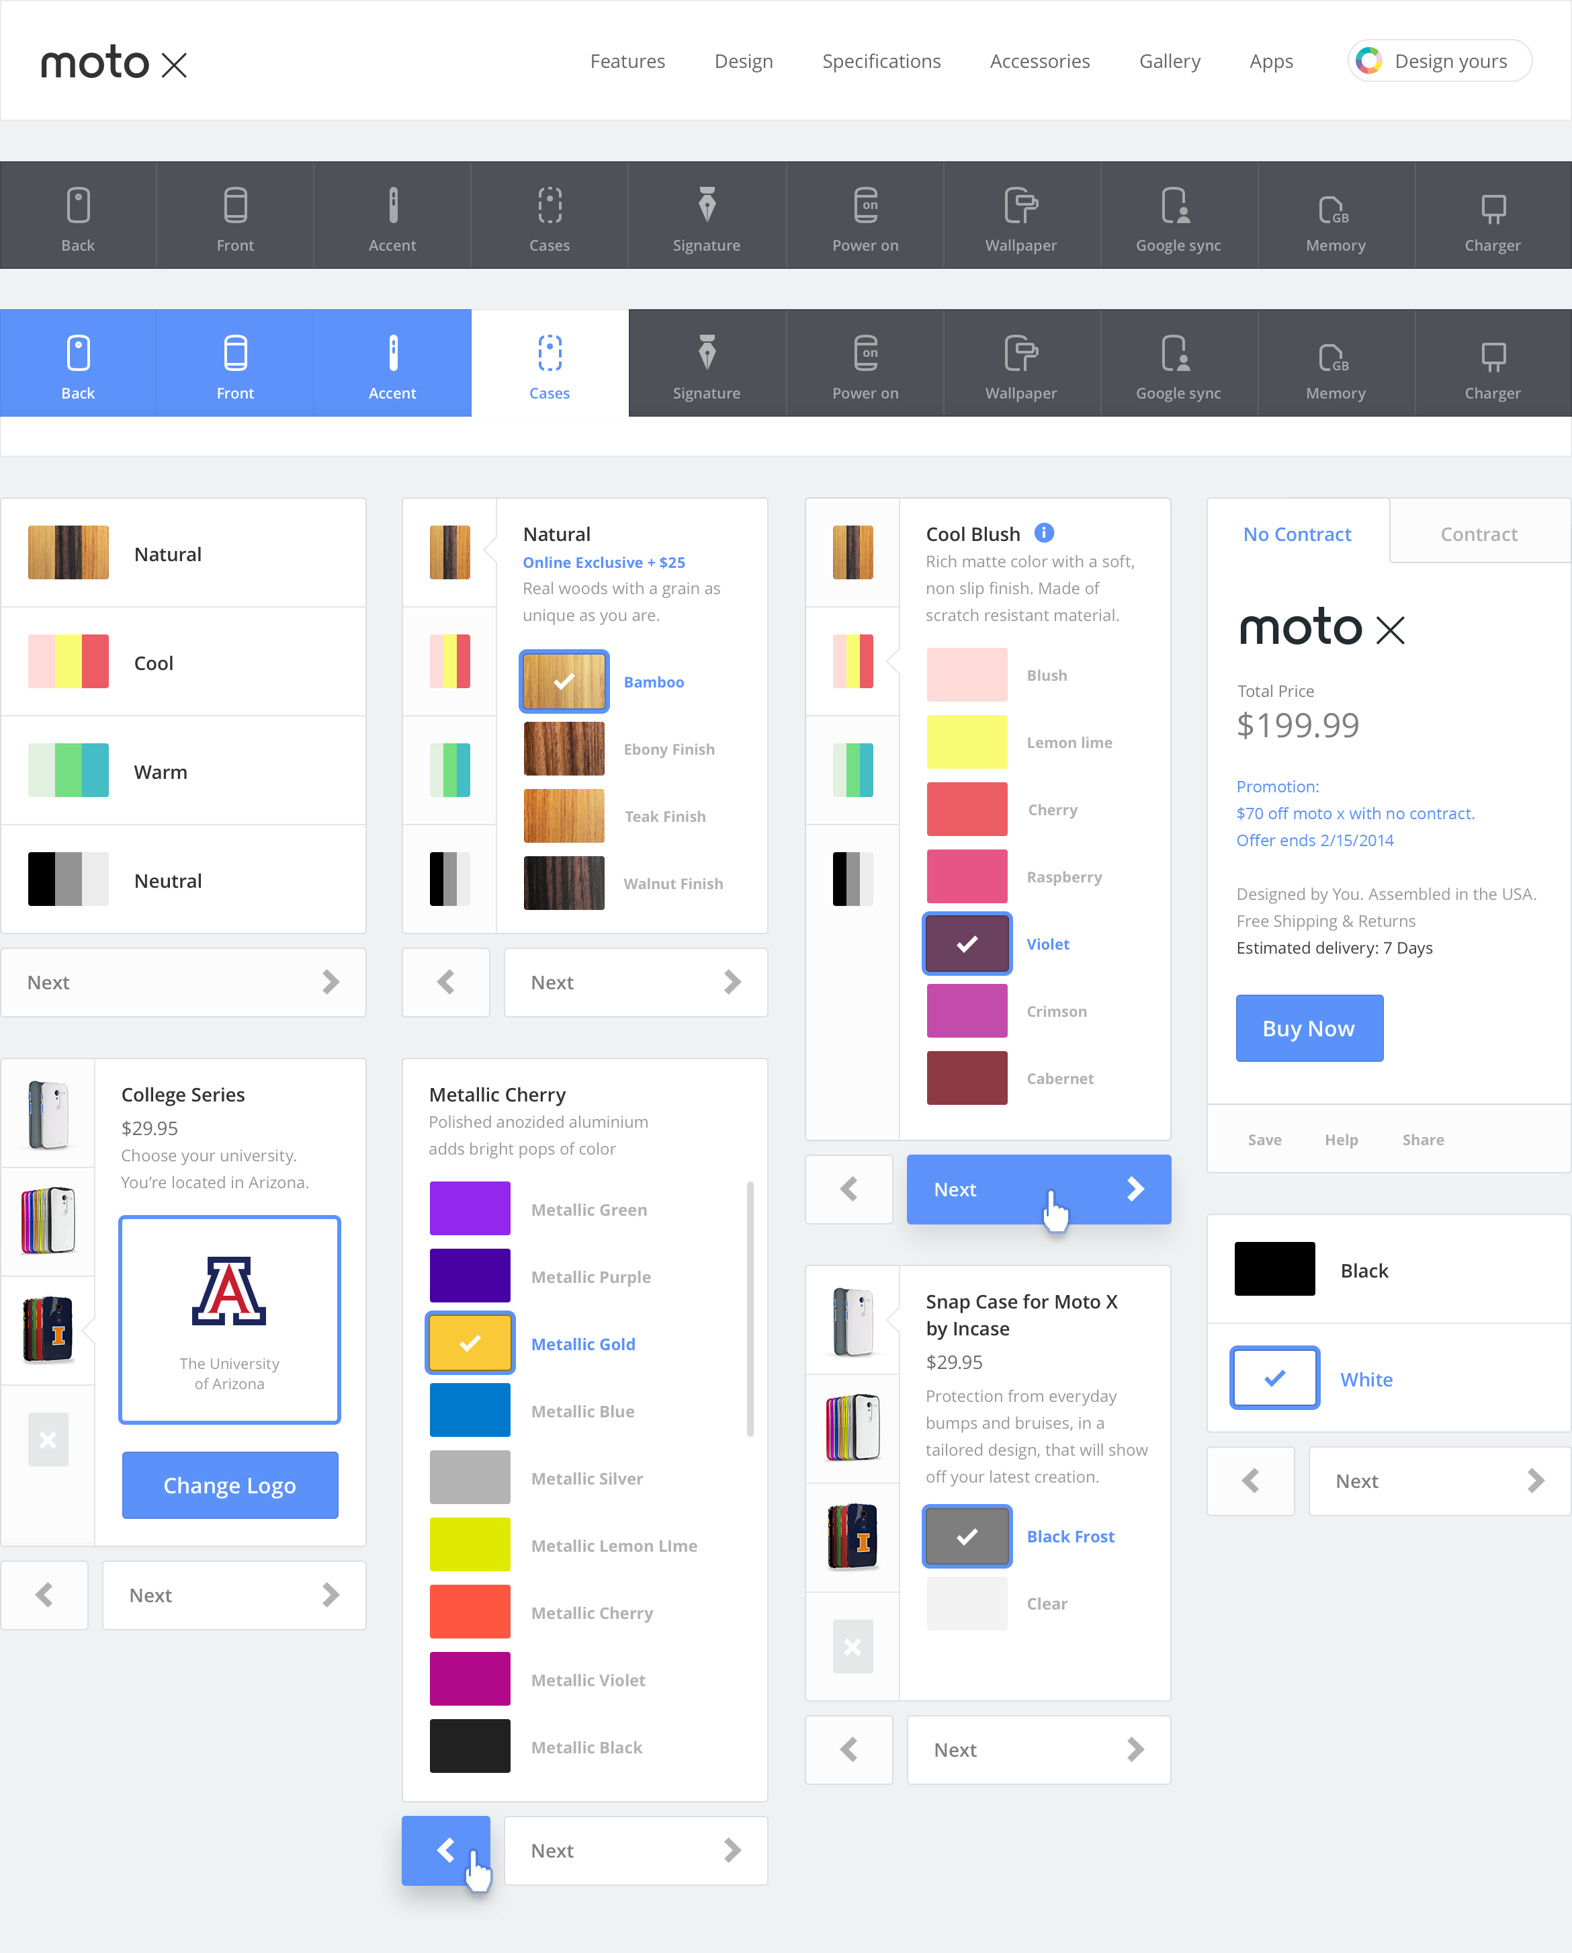Remove case with X in College Series panel
1572x1953 pixels.
(48, 1440)
